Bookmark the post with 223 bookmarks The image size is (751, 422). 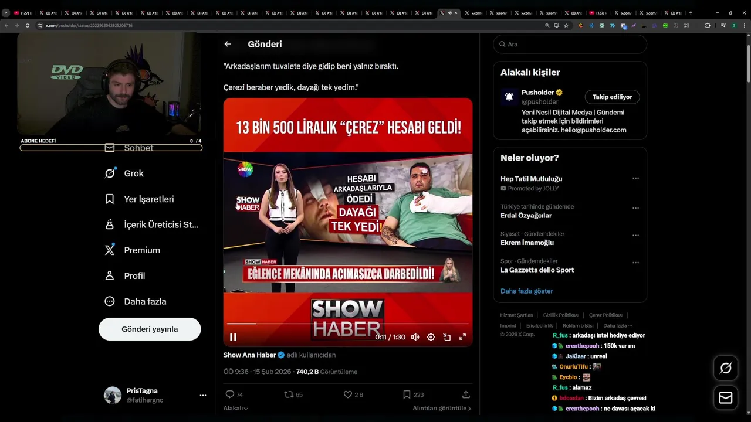pyautogui.click(x=413, y=394)
